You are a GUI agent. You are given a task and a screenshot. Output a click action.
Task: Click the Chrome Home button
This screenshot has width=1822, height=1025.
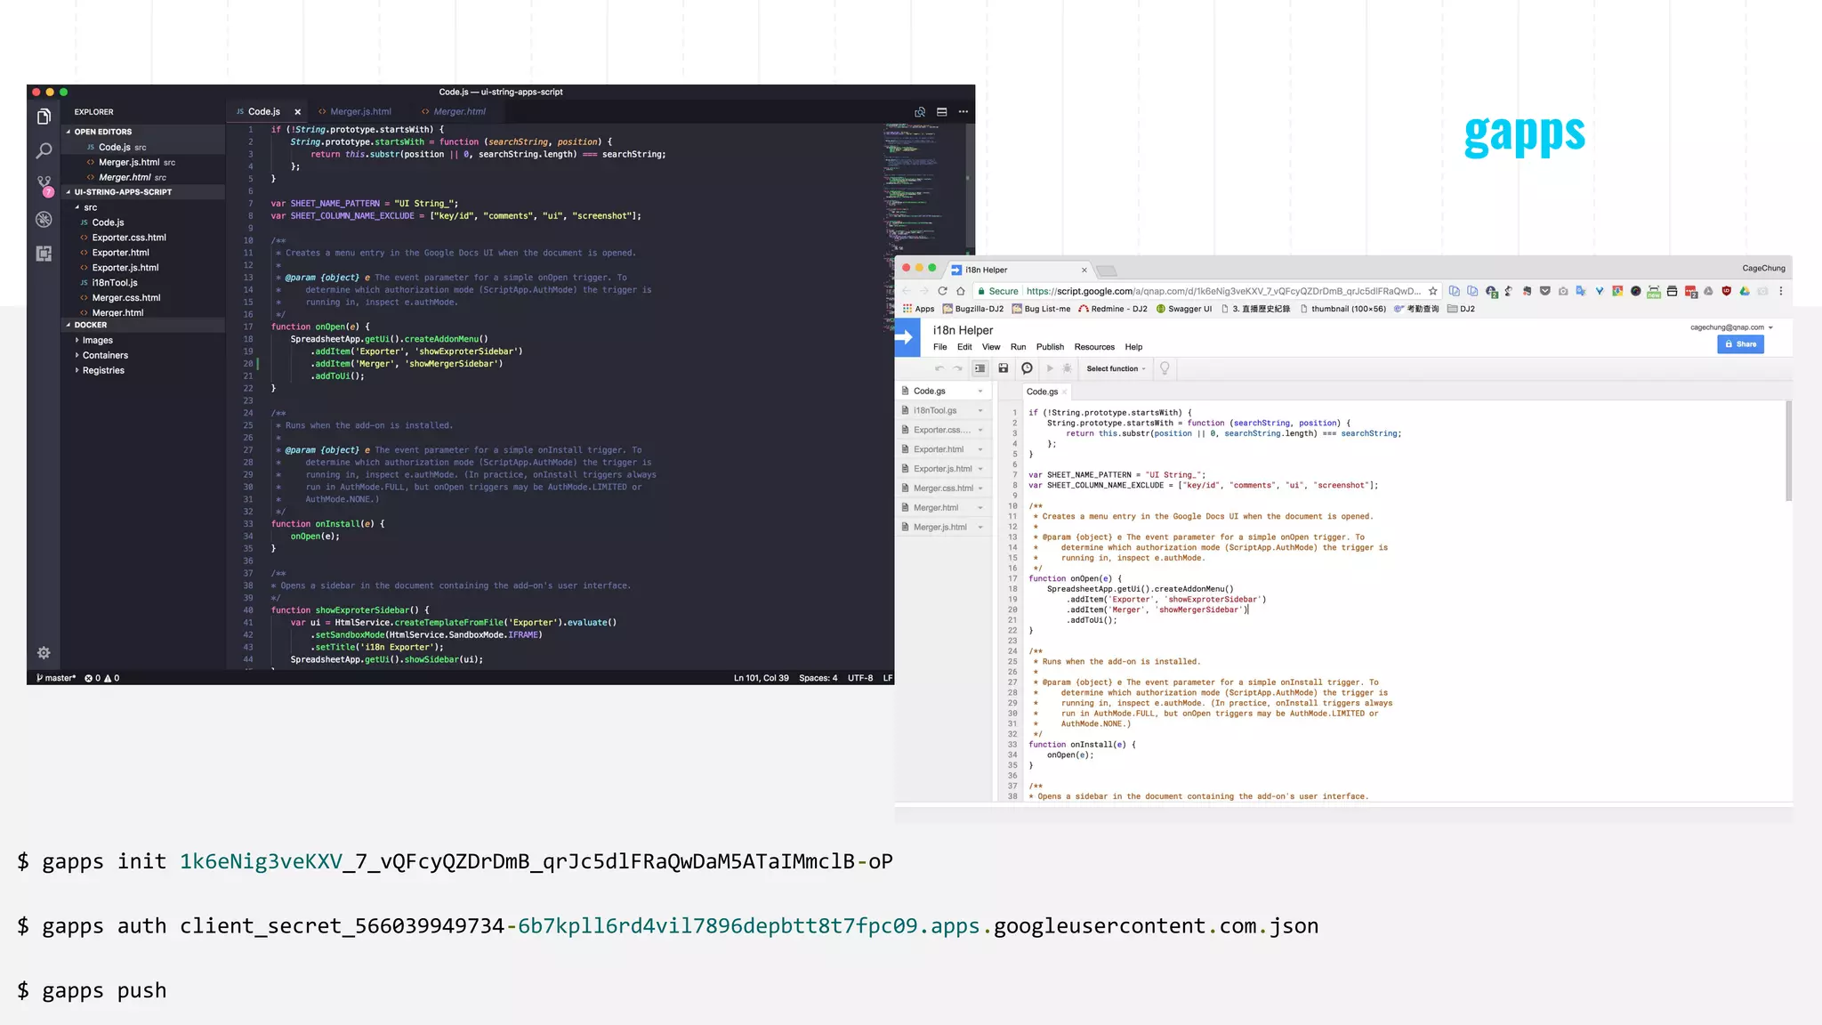960,291
